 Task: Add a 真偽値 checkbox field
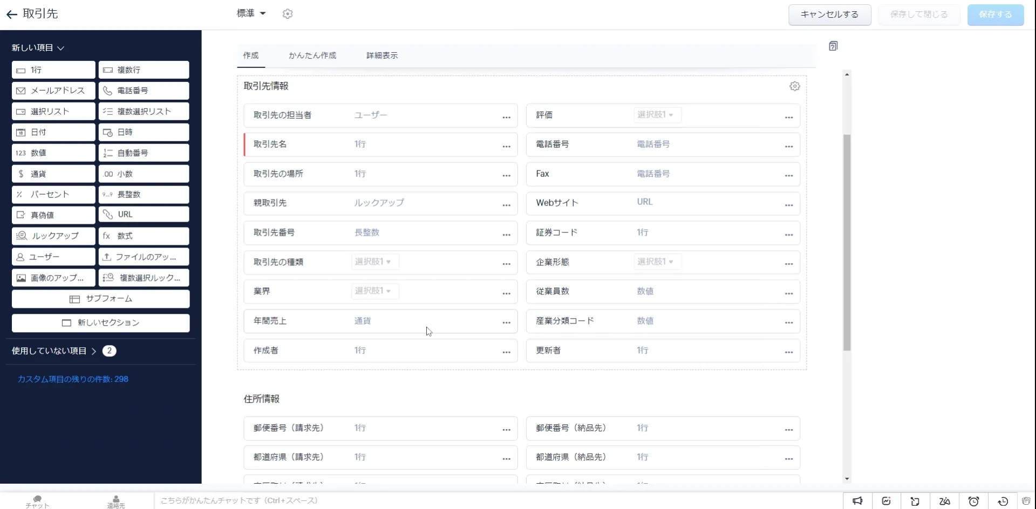pyautogui.click(x=53, y=215)
